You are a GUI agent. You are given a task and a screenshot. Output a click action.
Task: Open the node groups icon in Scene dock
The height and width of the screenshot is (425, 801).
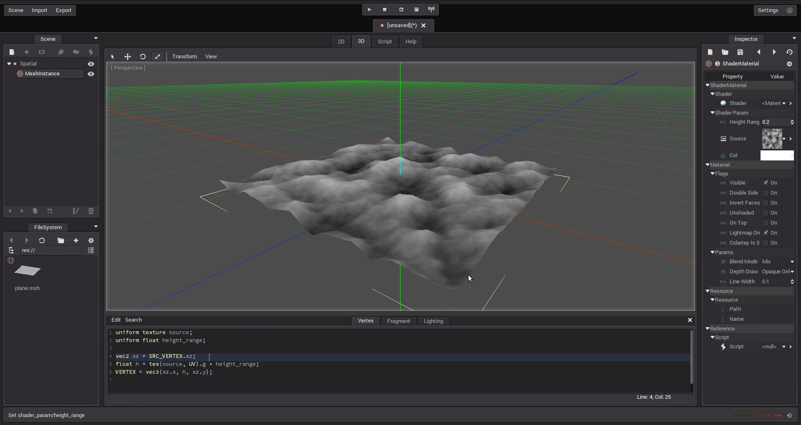[x=76, y=52]
